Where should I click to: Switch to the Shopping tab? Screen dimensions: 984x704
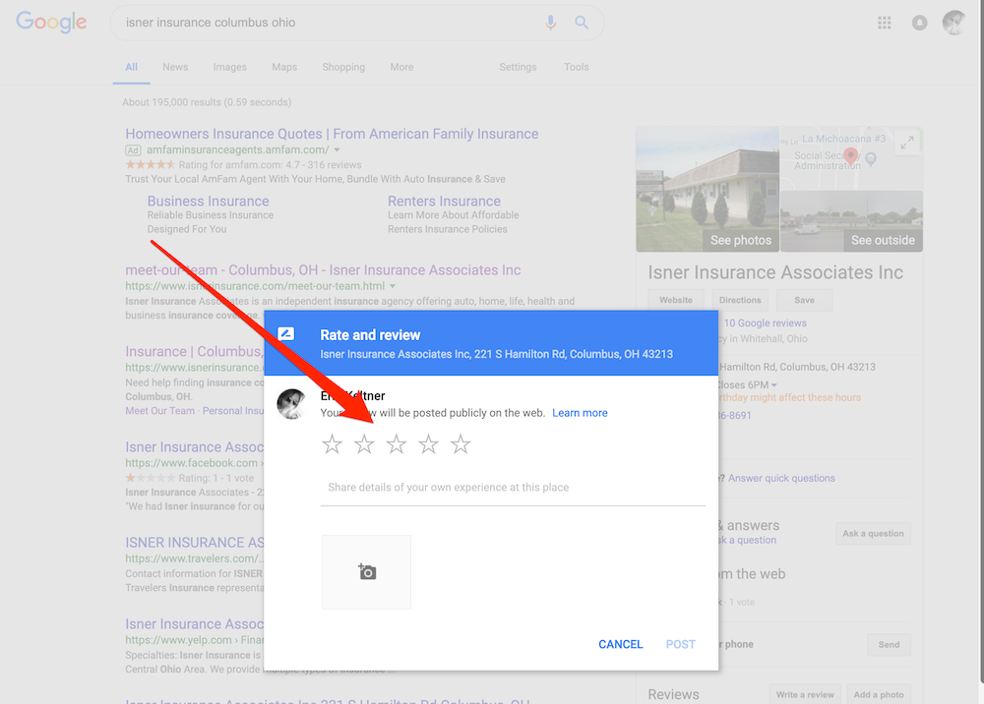pyautogui.click(x=343, y=67)
